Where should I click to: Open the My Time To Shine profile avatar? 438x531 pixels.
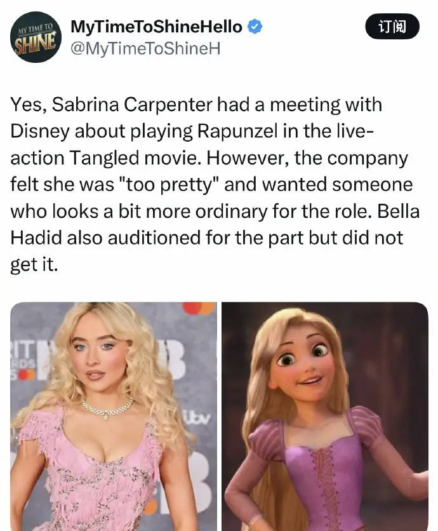pos(36,37)
